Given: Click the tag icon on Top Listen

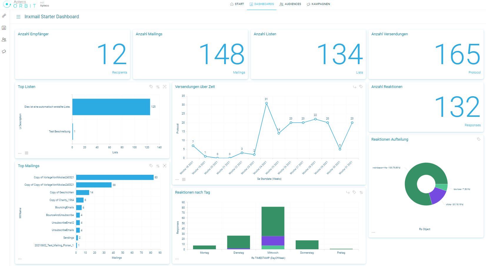Looking at the screenshot, I should 151,87.
